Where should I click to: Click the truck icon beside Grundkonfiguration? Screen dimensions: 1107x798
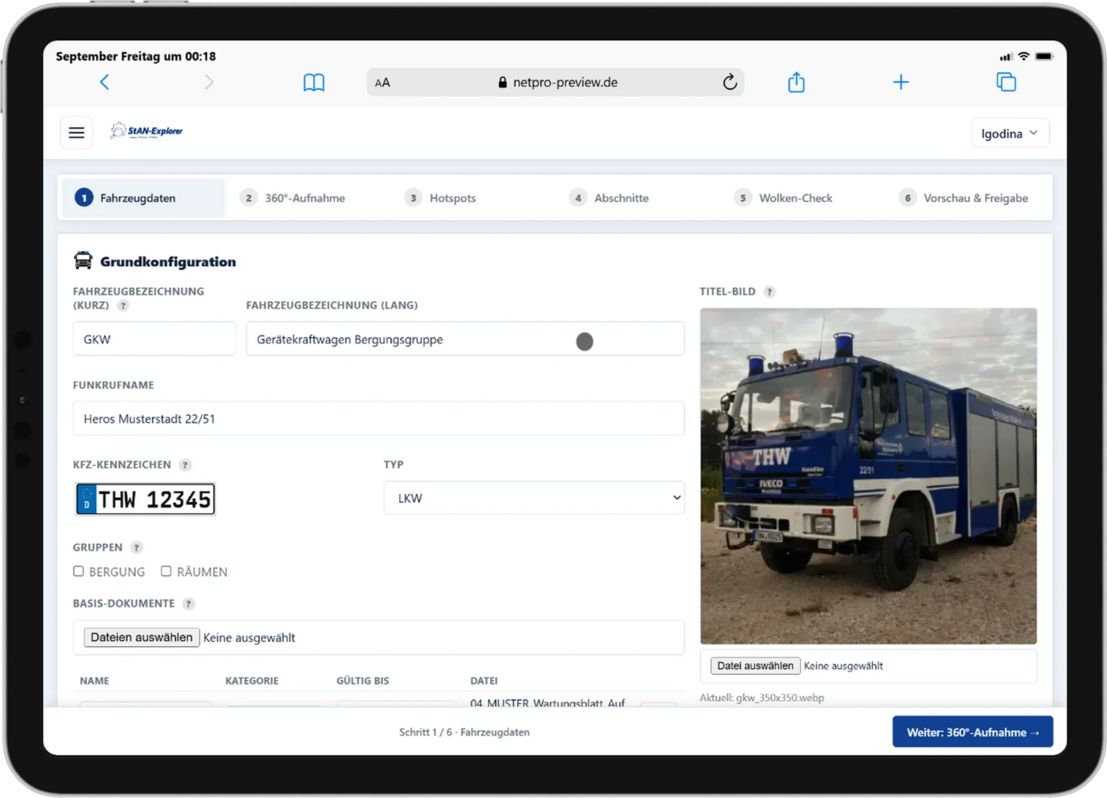pos(83,260)
